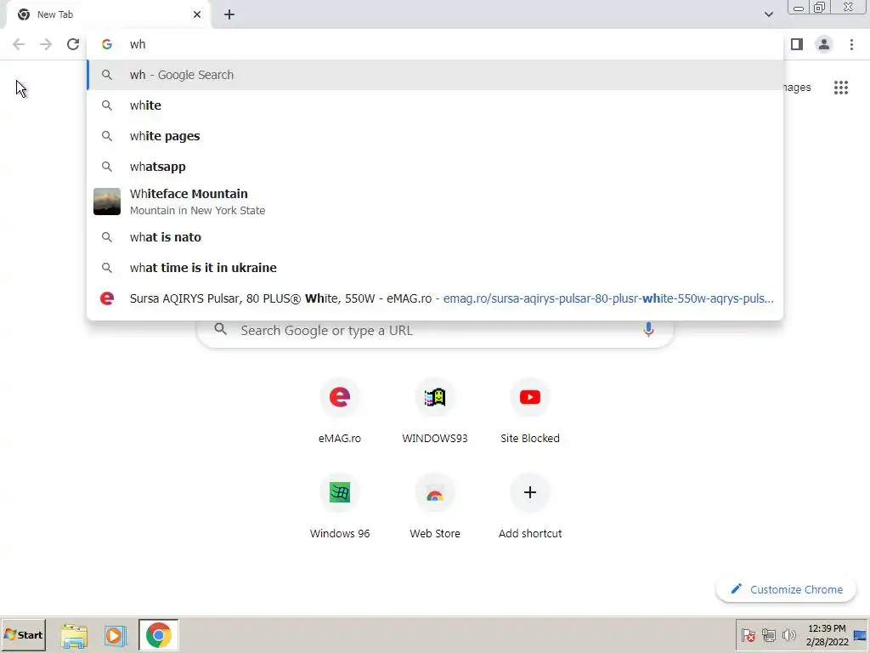Open the Chrome three-dot menu

[x=851, y=44]
